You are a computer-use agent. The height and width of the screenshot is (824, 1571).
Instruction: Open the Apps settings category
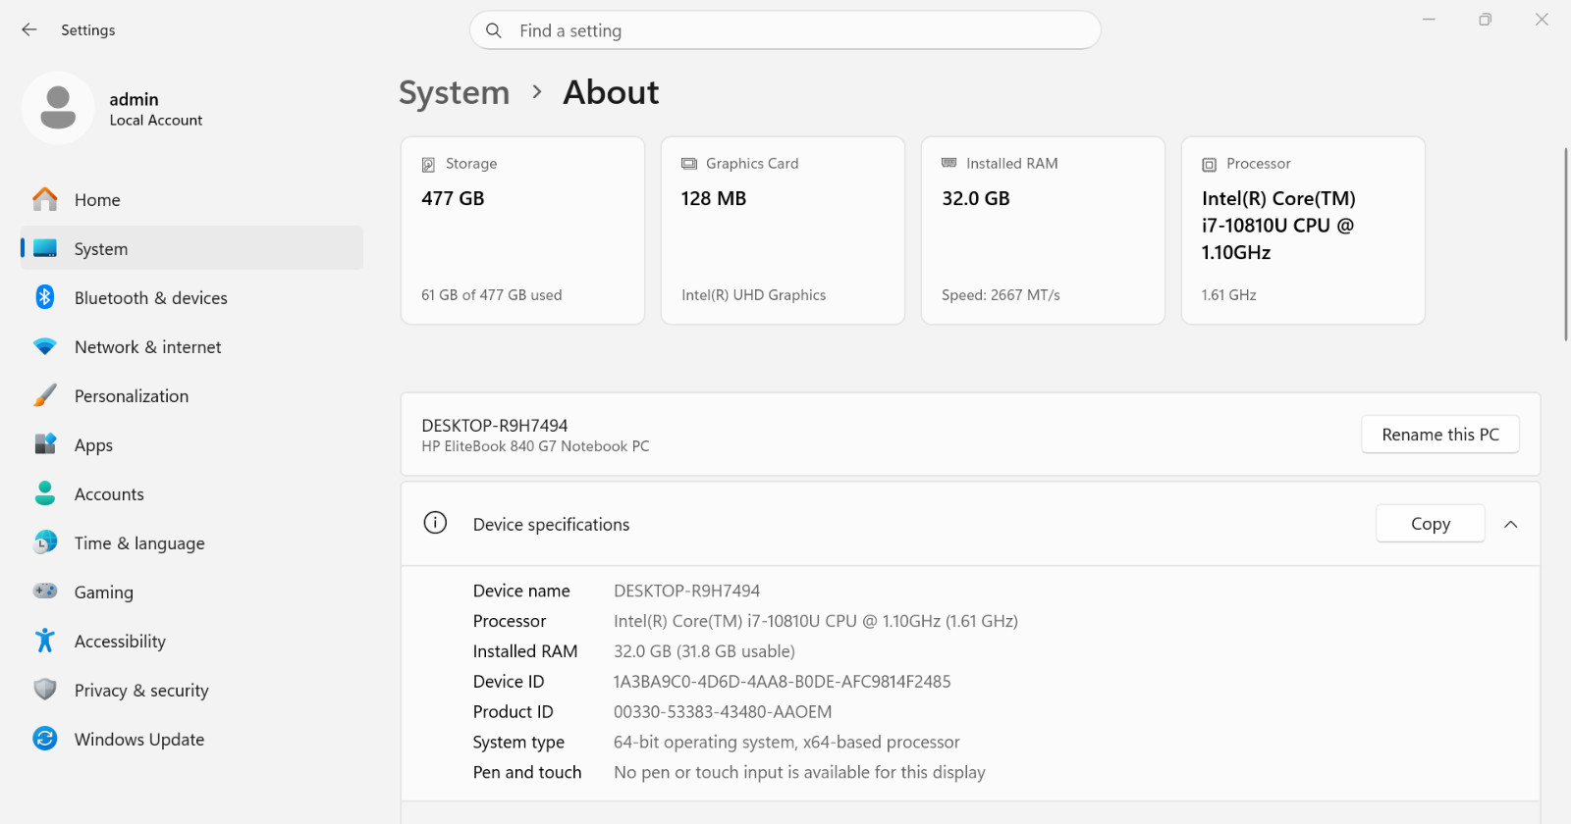pyautogui.click(x=93, y=445)
